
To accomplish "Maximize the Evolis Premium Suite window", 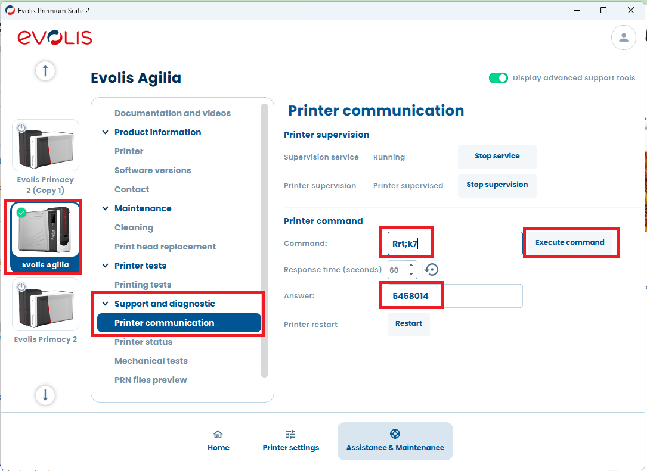I will (x=603, y=10).
